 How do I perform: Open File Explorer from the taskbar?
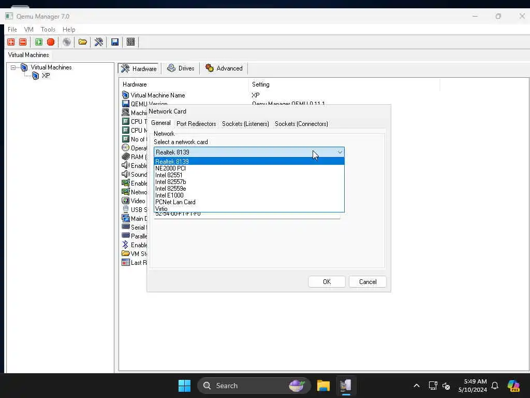(323, 386)
